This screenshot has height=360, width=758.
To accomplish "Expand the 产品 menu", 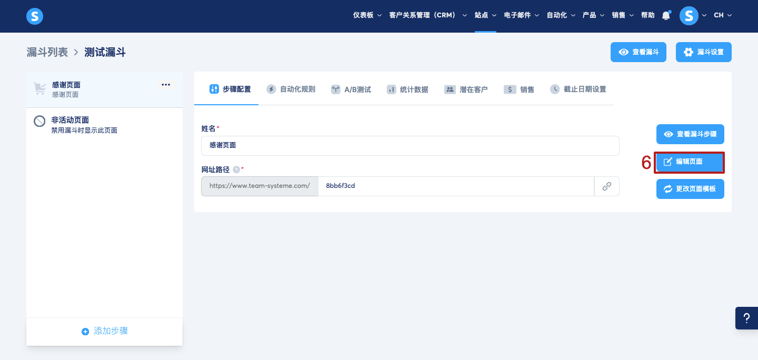I will click(594, 15).
